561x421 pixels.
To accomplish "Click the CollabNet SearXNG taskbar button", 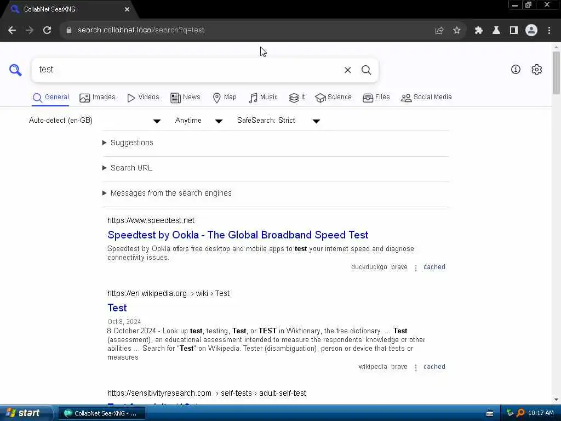I will [x=101, y=413].
